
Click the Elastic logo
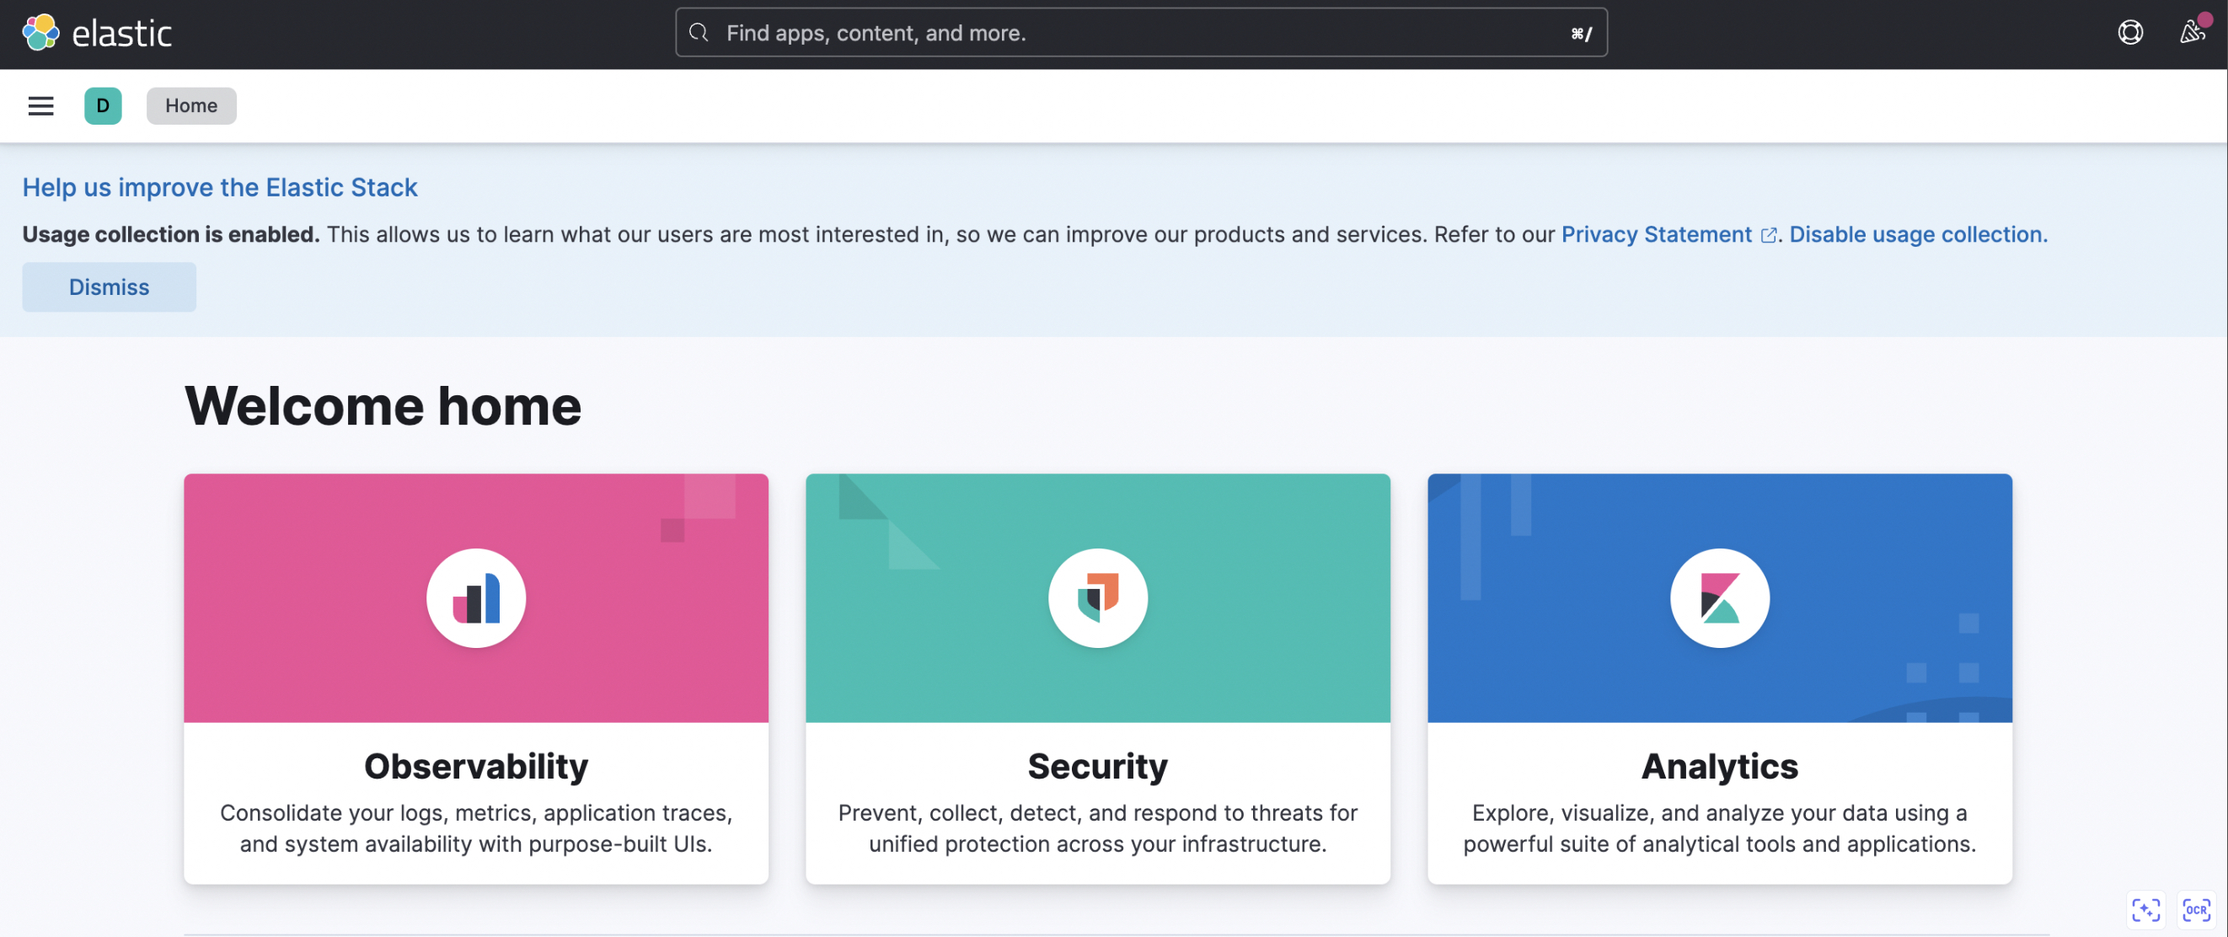[40, 33]
